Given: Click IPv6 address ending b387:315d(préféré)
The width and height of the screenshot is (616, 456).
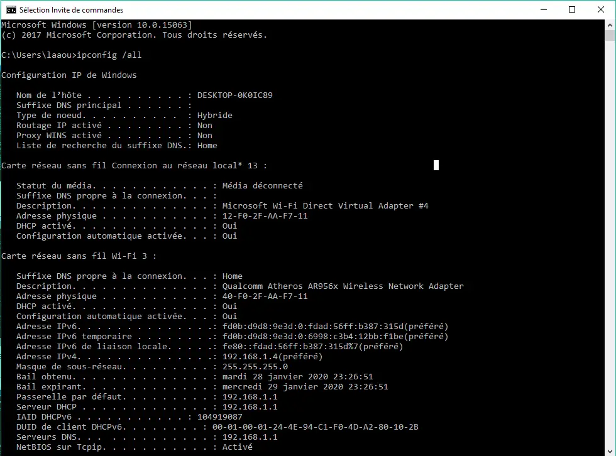Looking at the screenshot, I should tap(335, 327).
